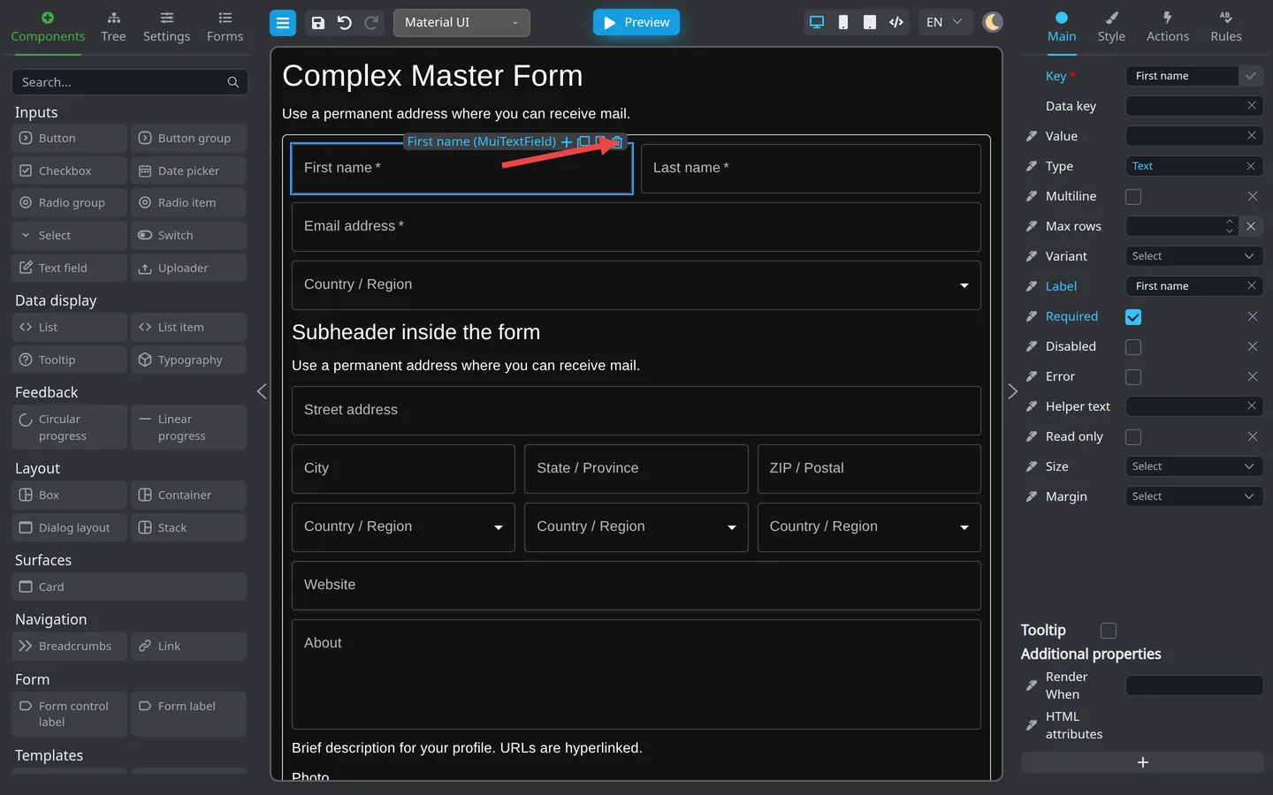
Task: Switch to mobile phone view icon
Action: tap(843, 22)
